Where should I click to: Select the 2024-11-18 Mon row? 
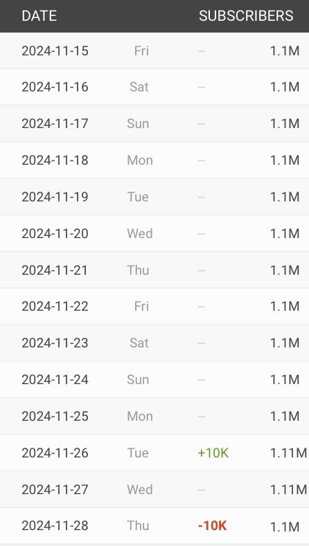[x=154, y=160]
